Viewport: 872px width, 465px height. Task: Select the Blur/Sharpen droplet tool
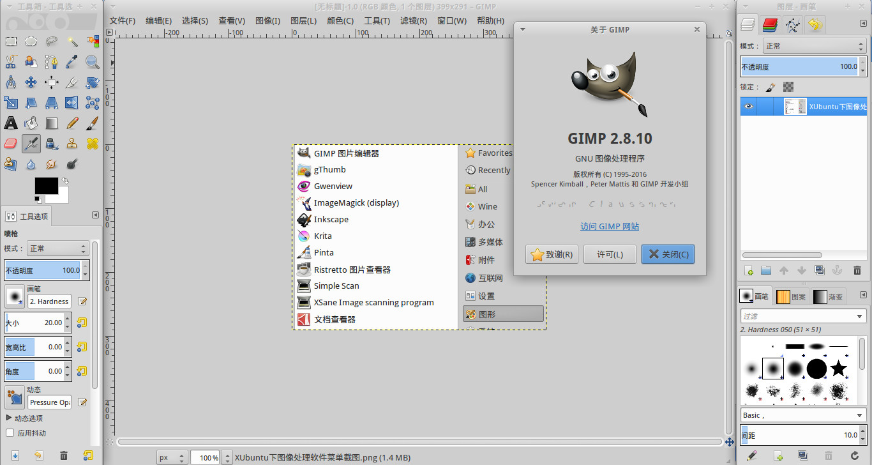(31, 164)
